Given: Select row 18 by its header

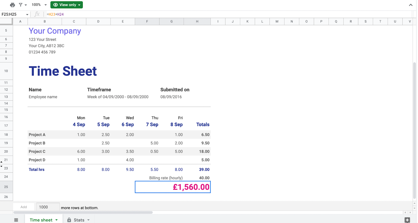Looking at the screenshot, I should (x=6, y=135).
